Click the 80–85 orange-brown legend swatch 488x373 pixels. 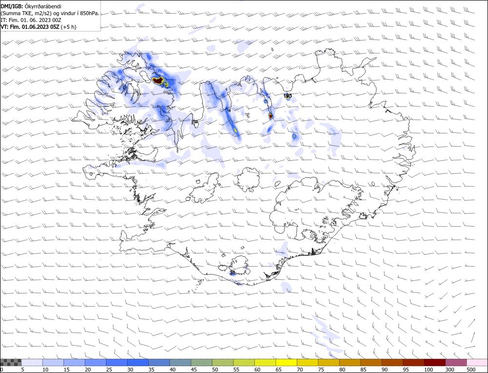click(350, 362)
